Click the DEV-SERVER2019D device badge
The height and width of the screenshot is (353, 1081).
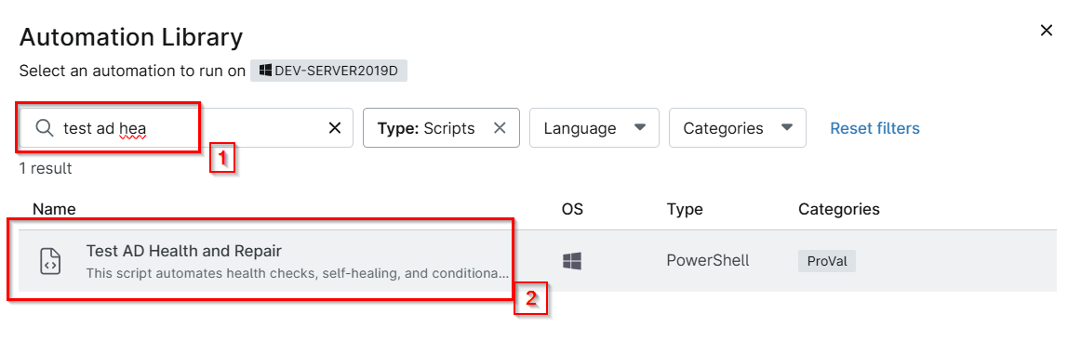[x=328, y=71]
